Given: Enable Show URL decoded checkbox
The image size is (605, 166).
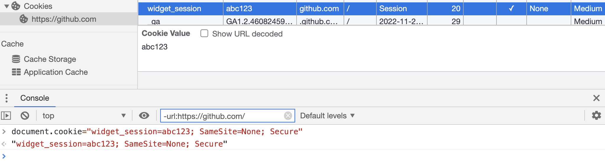Looking at the screenshot, I should (x=204, y=33).
